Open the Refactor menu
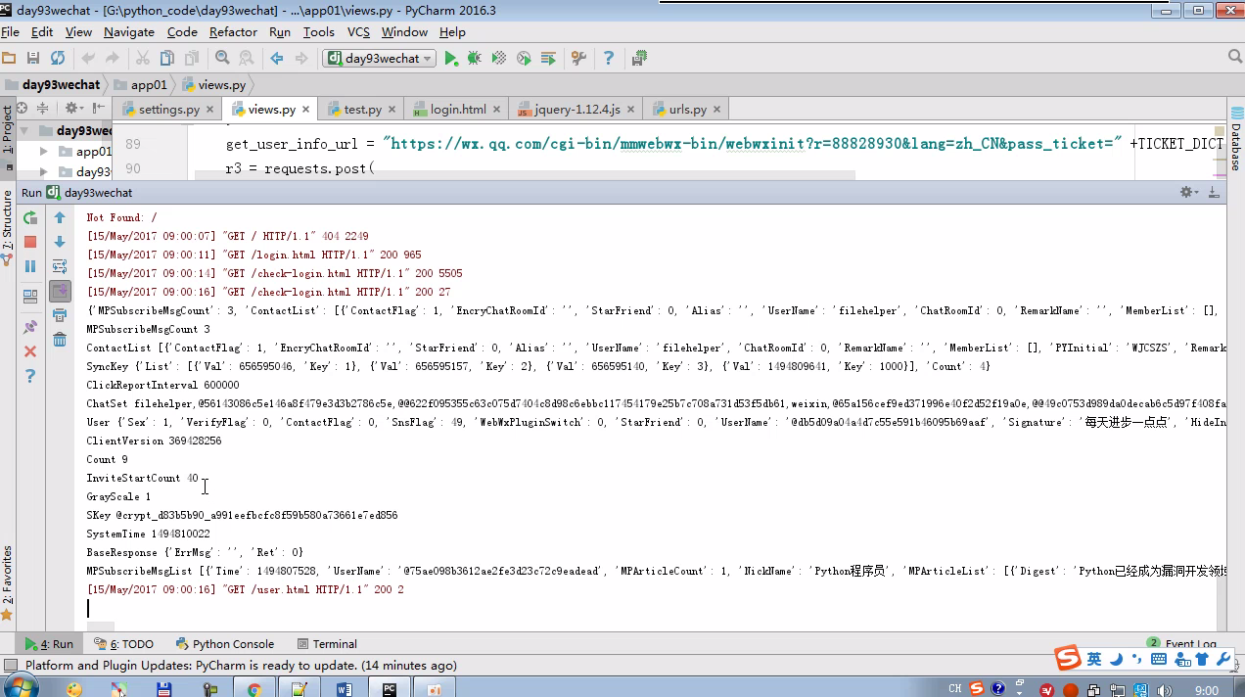The height and width of the screenshot is (697, 1245). click(x=233, y=32)
